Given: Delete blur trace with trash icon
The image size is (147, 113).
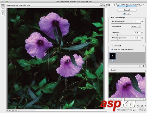Looking at the screenshot, I should tap(143, 66).
